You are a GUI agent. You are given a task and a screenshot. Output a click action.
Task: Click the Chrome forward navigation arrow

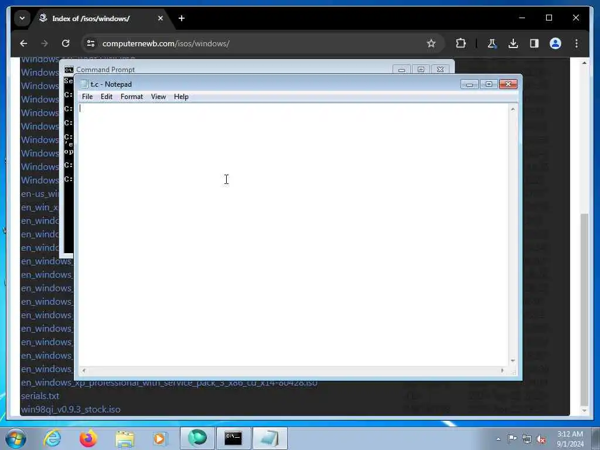point(45,43)
